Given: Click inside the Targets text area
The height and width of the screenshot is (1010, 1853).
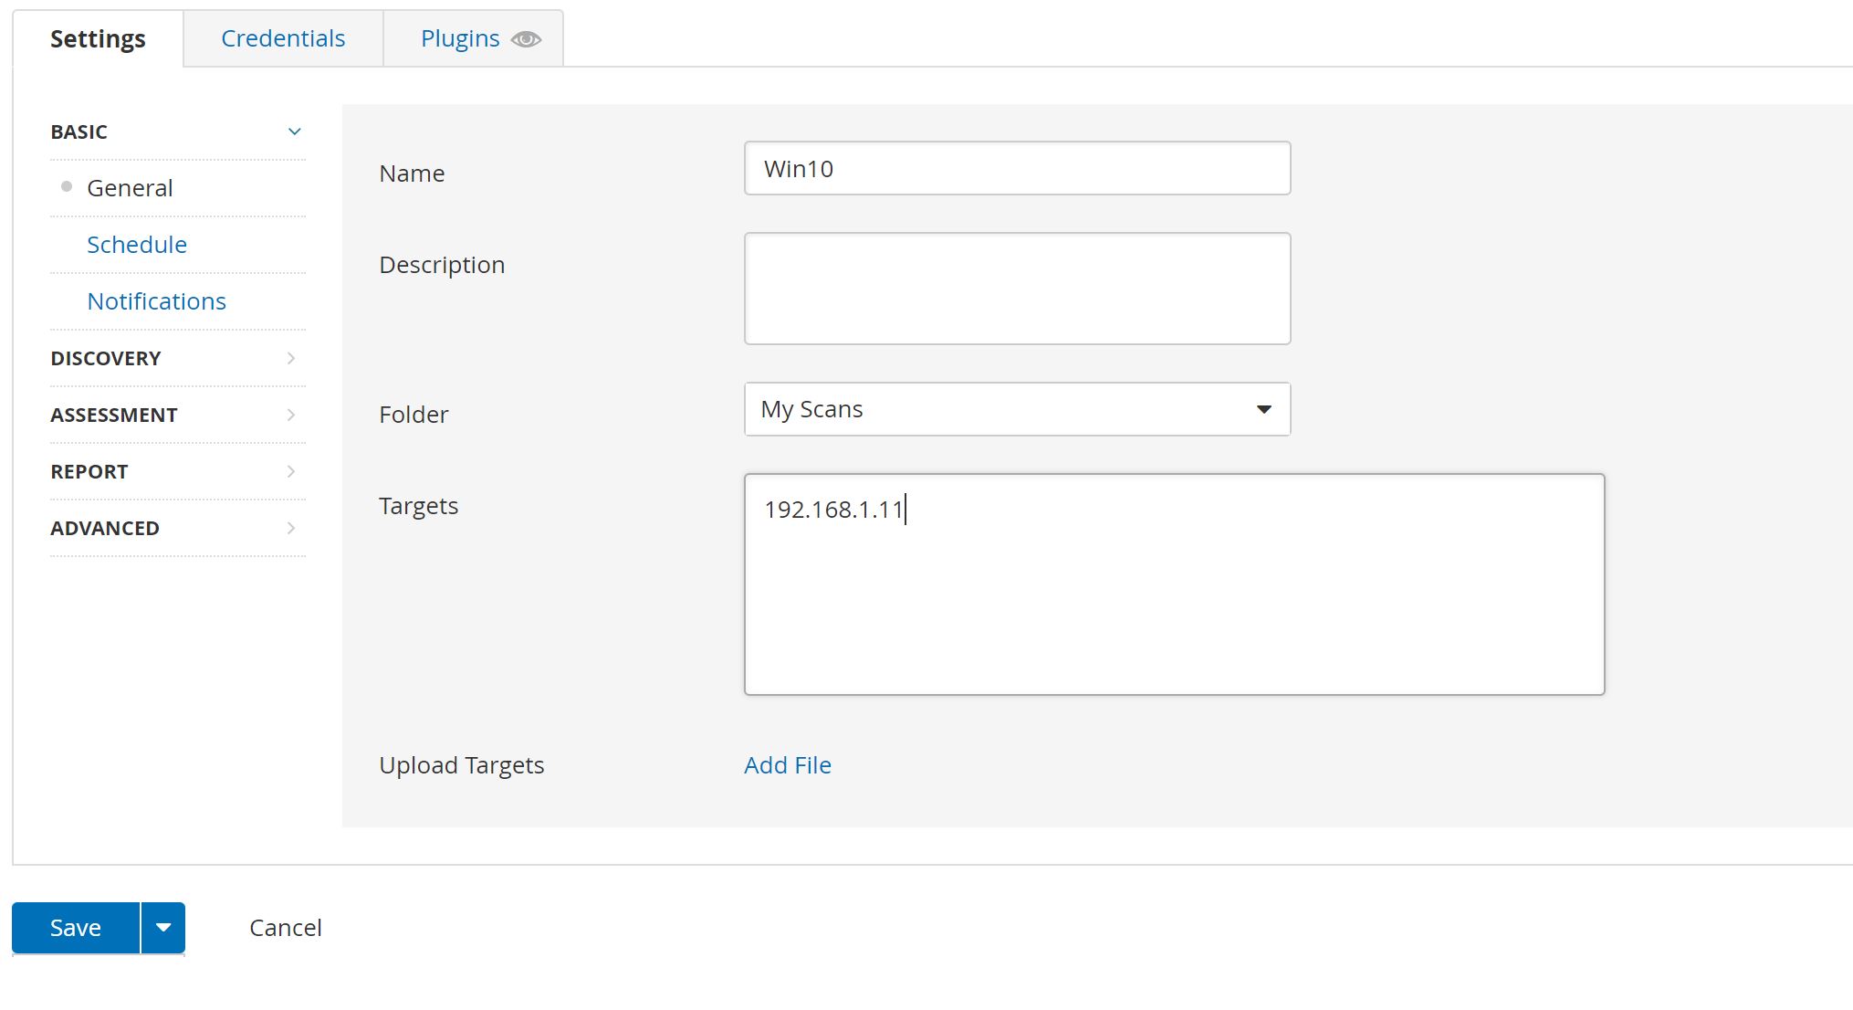Looking at the screenshot, I should (x=1174, y=584).
